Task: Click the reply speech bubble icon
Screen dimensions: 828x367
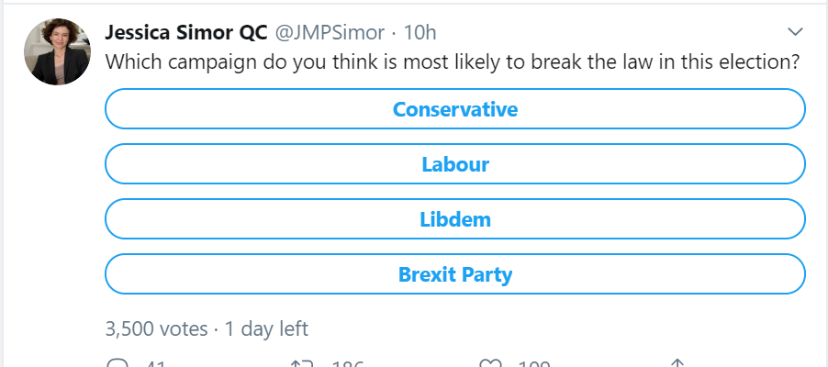Action: pyautogui.click(x=117, y=364)
